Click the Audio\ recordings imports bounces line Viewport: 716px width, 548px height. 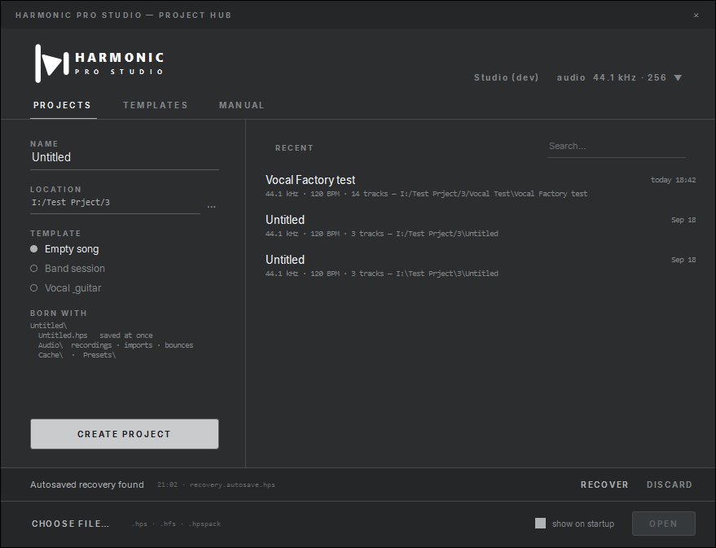tap(116, 345)
